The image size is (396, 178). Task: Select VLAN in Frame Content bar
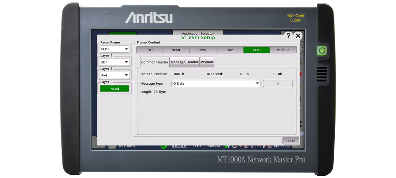click(x=176, y=50)
